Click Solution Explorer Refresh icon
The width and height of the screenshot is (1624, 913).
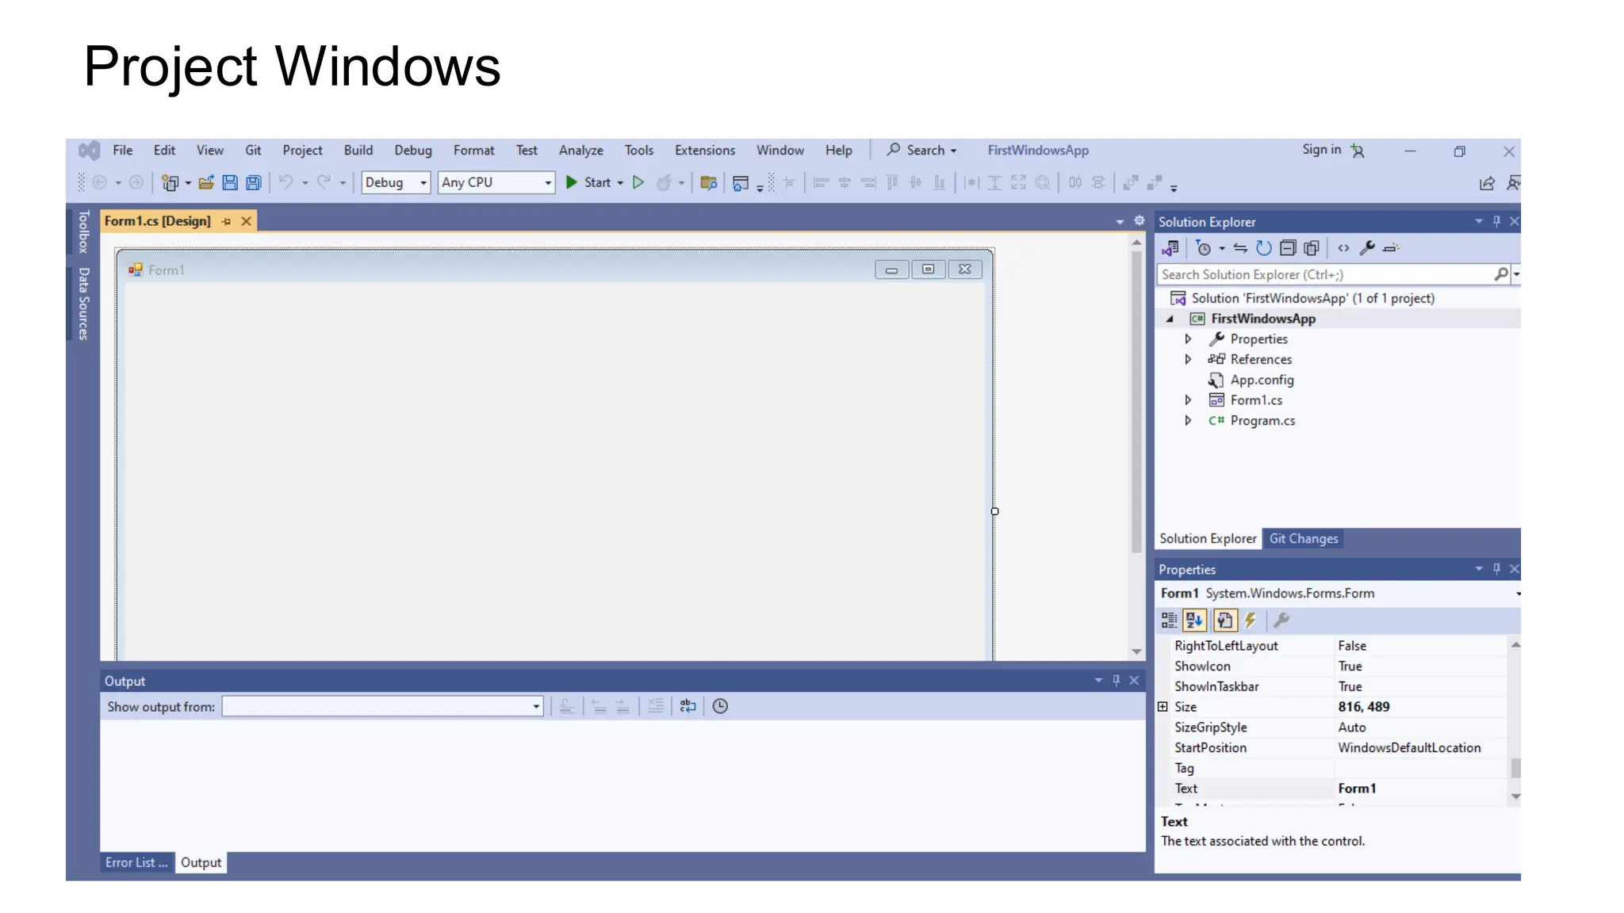click(1264, 248)
